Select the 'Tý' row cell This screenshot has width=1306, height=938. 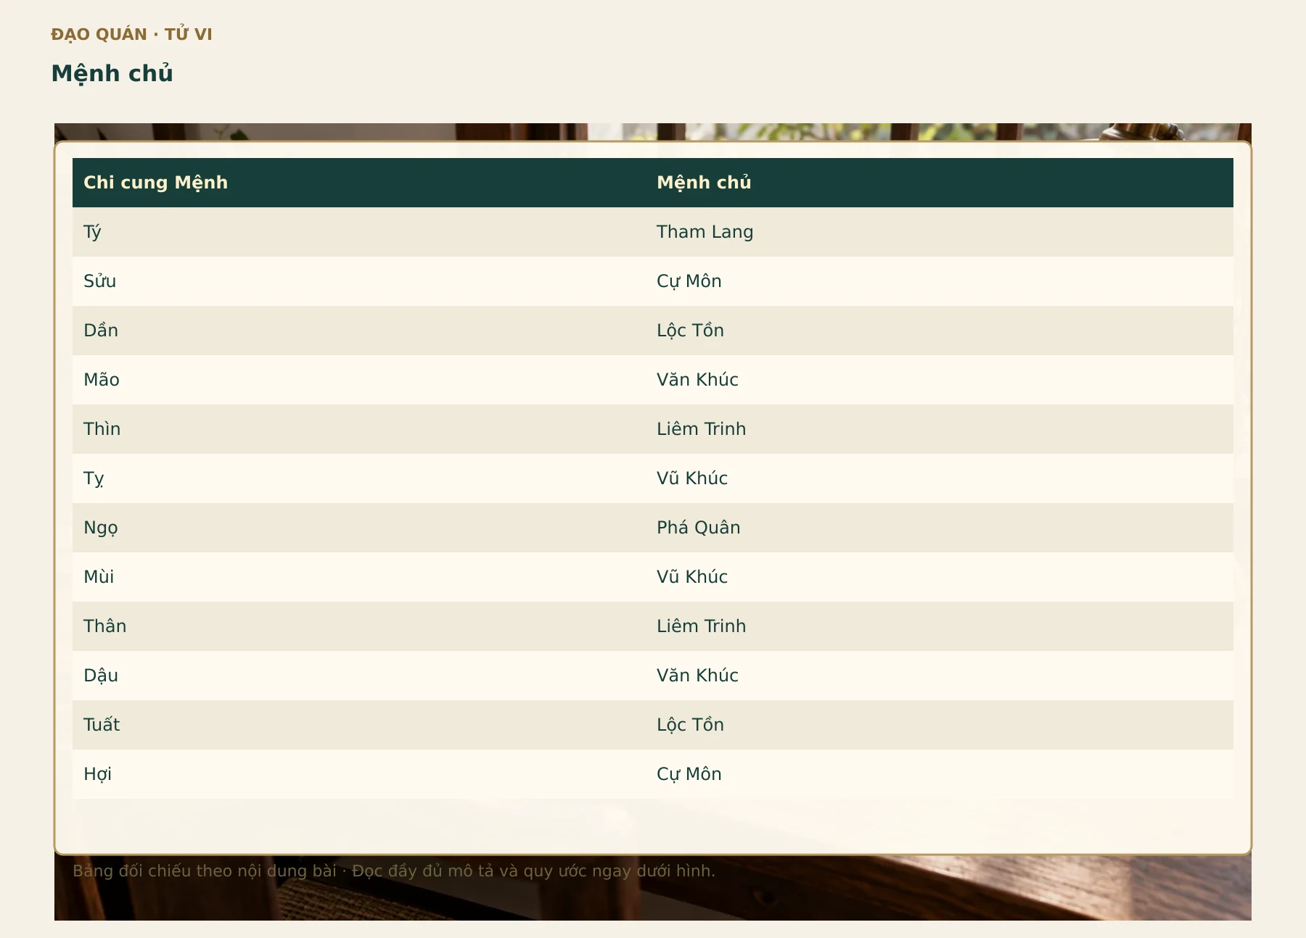pyautogui.click(x=359, y=232)
